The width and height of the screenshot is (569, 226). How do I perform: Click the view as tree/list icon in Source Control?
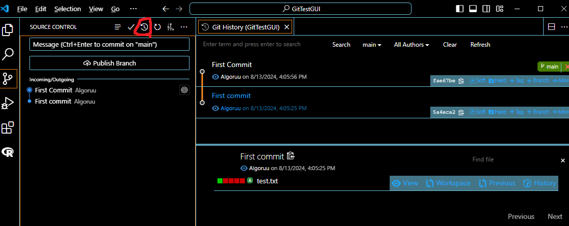click(117, 27)
